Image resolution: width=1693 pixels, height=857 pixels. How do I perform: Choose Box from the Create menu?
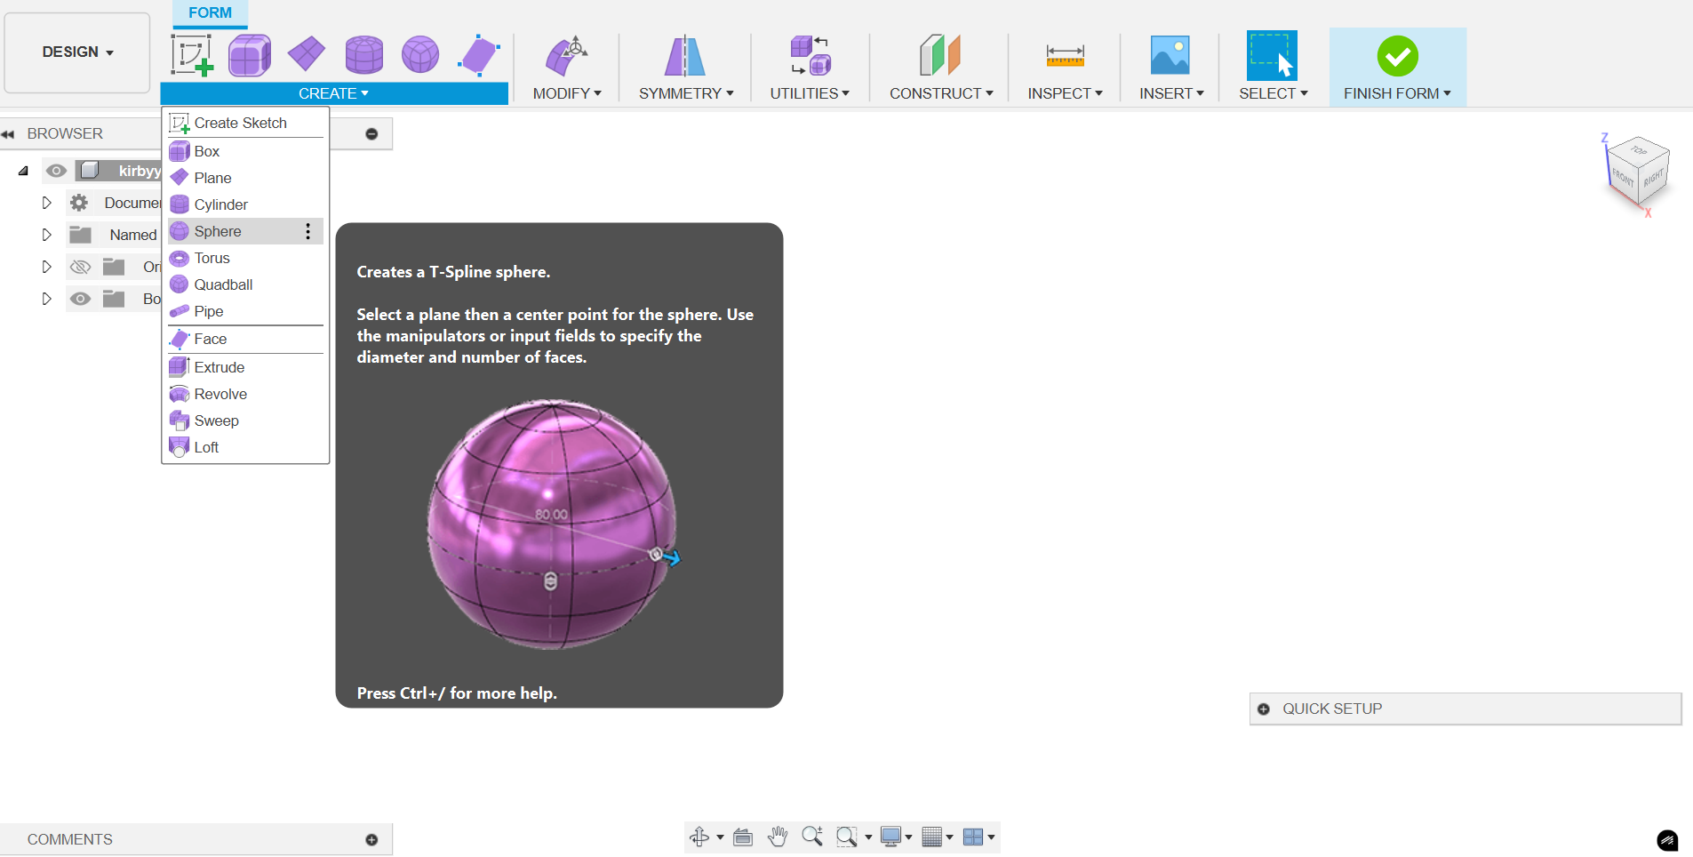(245, 151)
